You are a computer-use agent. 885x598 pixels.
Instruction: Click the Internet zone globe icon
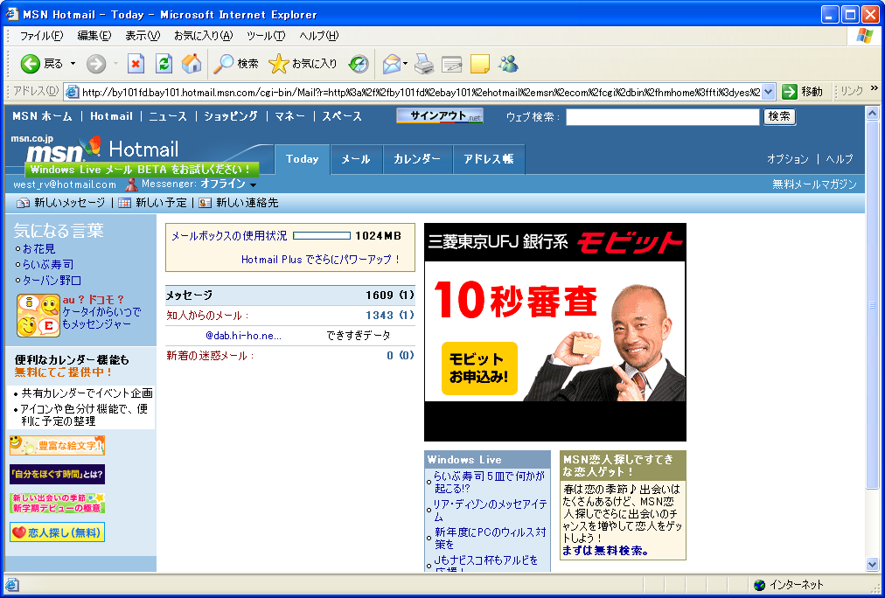(x=759, y=585)
